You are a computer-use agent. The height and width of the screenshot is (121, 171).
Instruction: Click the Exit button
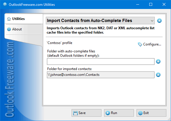pos(151,113)
